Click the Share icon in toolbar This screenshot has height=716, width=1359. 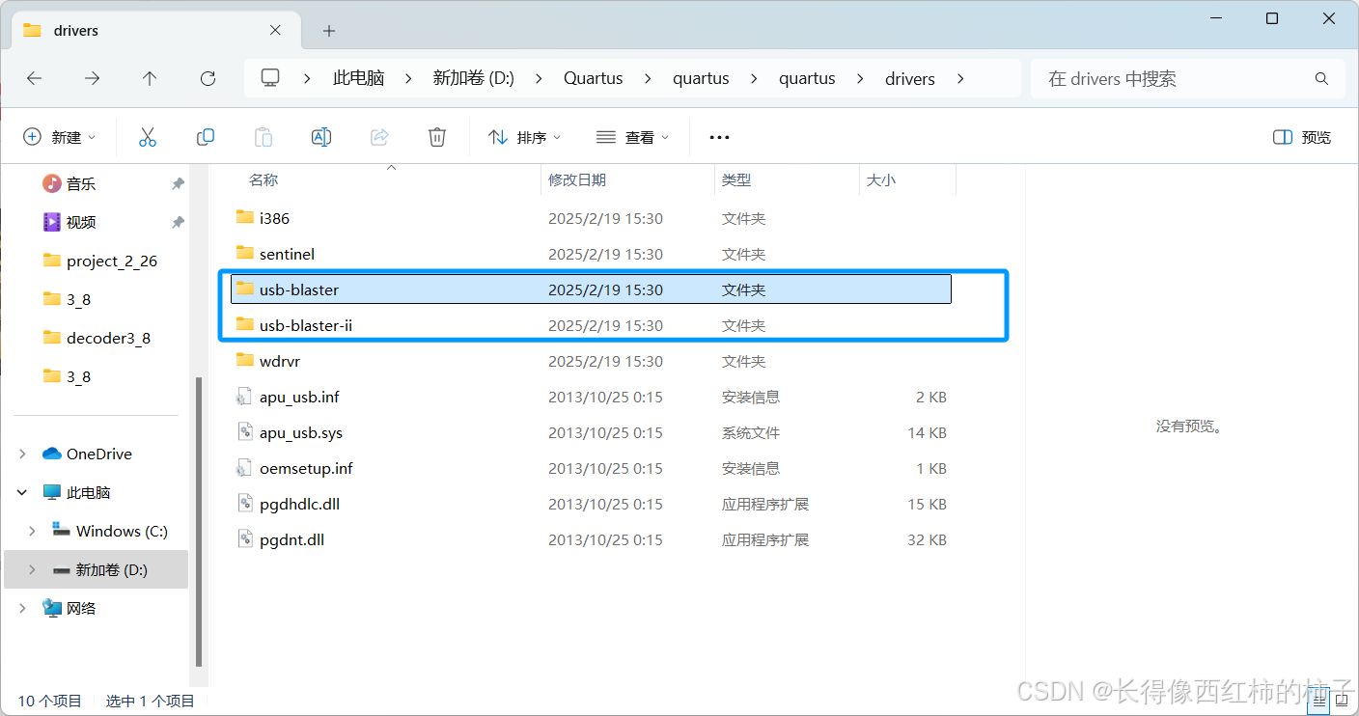click(379, 137)
